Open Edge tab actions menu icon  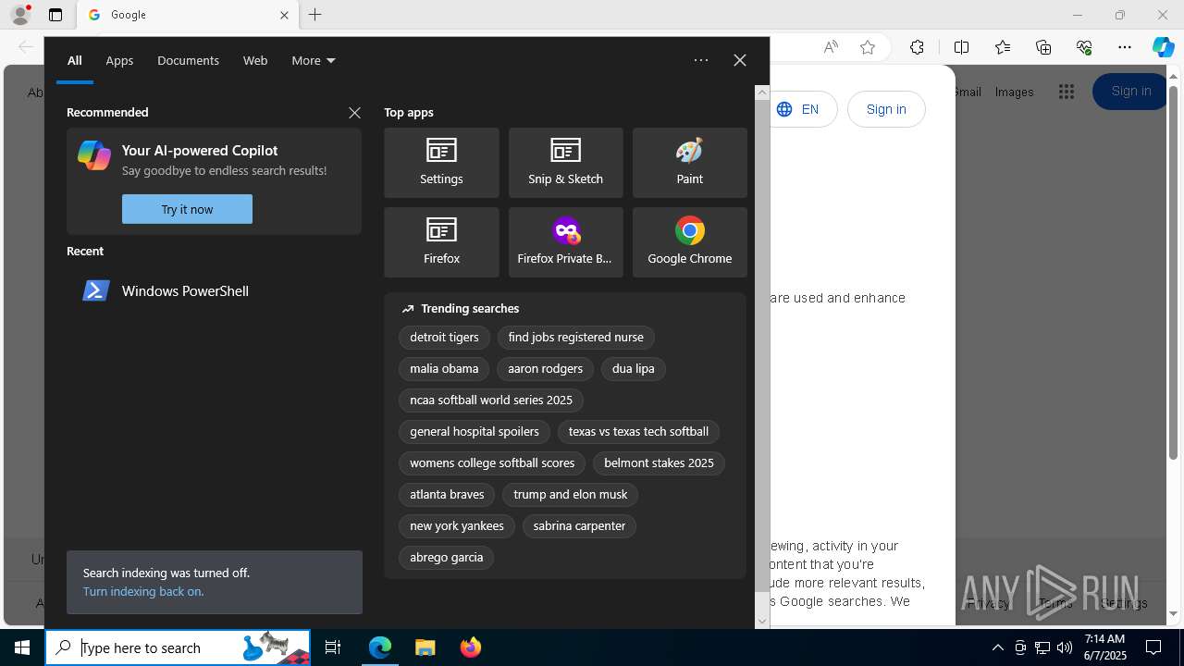click(55, 15)
